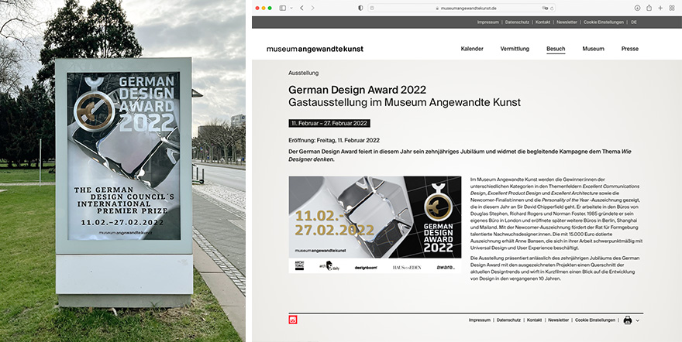Click the Architonic sponsor logo
This screenshot has width=682, height=342.
pyautogui.click(x=299, y=265)
